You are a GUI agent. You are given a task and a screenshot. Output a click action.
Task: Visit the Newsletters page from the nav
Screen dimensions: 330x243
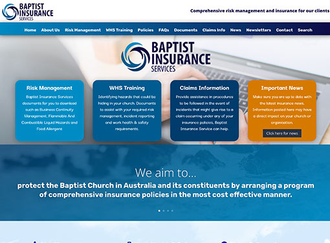(x=259, y=30)
